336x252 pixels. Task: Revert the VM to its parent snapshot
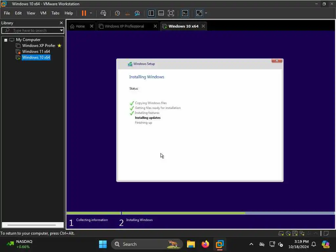(127, 13)
